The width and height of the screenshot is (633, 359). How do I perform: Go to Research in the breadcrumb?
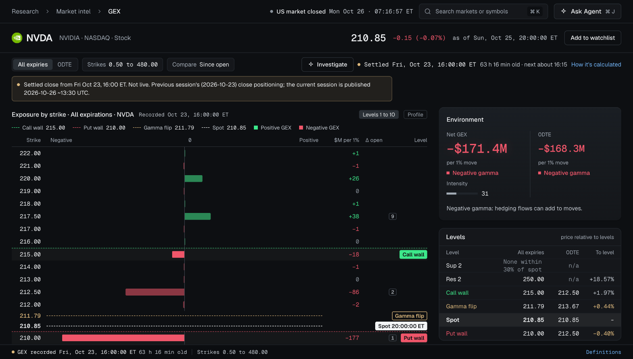pyautogui.click(x=25, y=11)
